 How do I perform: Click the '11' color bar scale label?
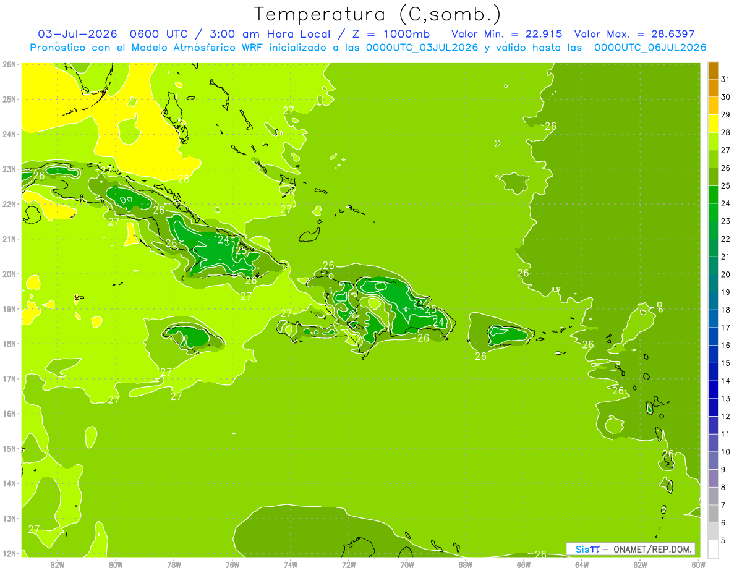(x=725, y=434)
